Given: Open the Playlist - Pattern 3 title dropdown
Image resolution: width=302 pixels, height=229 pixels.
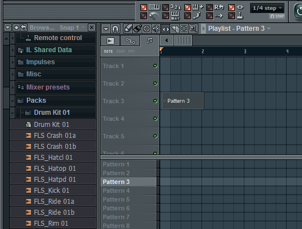Looking at the screenshot, I should click(x=239, y=29).
